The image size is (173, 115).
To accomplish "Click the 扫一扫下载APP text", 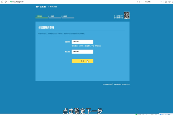I will [x=119, y=16].
